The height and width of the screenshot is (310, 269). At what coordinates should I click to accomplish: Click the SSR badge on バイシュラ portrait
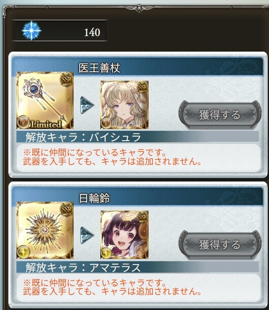[143, 87]
